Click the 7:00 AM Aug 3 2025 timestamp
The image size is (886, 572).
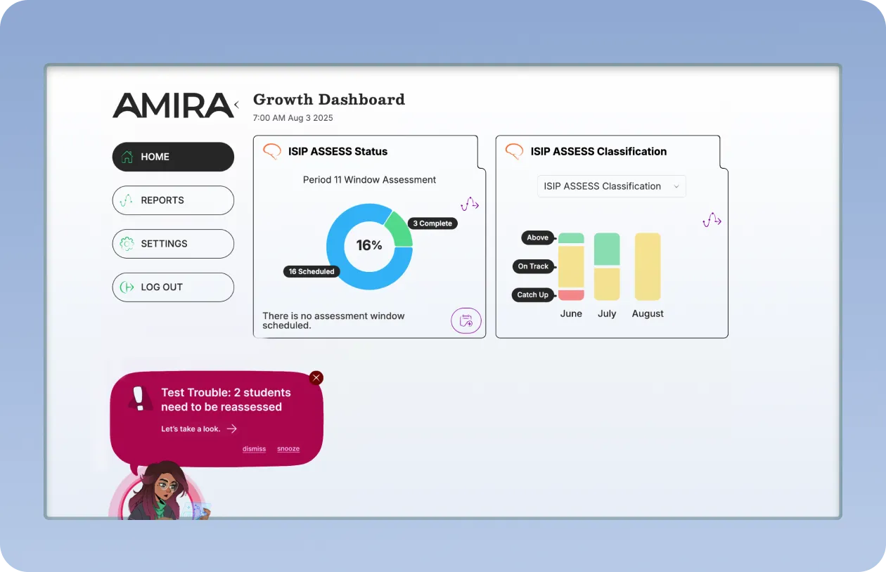pos(293,118)
